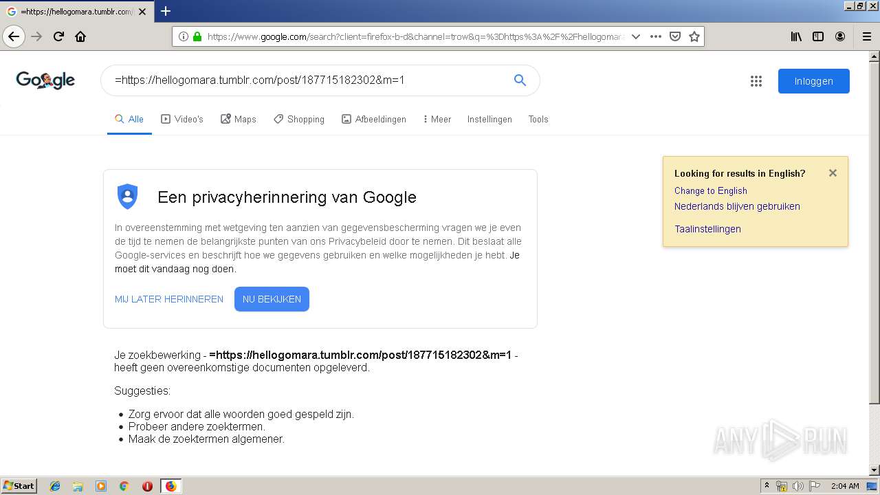Click the volume speaker tray icon
Image resolution: width=880 pixels, height=495 pixels.
(798, 486)
